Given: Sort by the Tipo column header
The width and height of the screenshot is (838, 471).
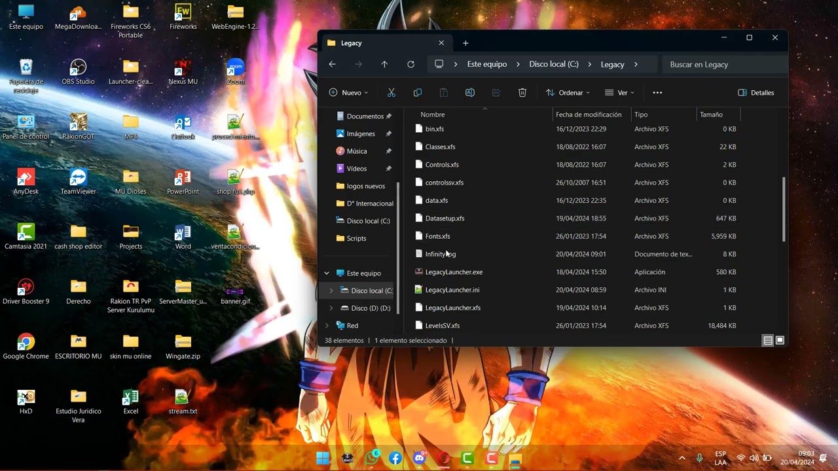Looking at the screenshot, I should click(664, 114).
